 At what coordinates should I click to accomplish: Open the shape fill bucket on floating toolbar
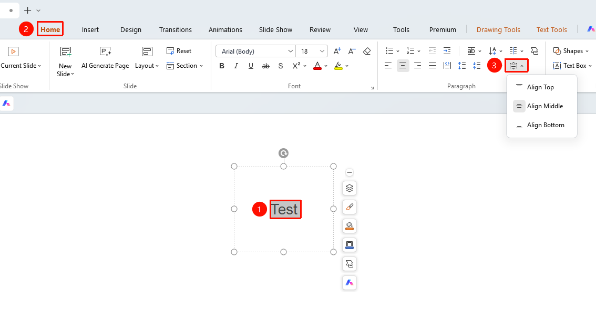[350, 226]
